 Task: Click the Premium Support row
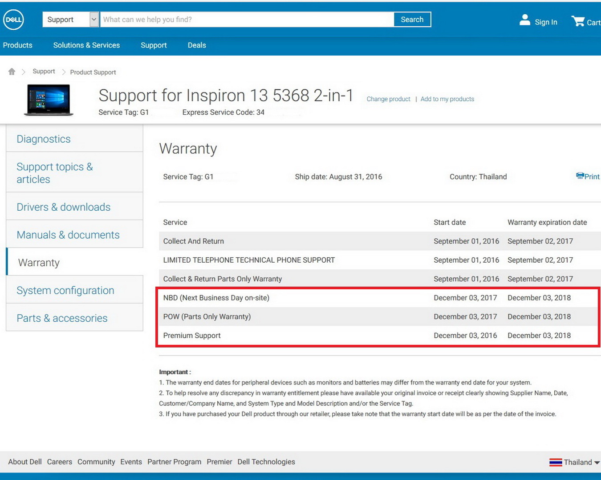point(379,336)
